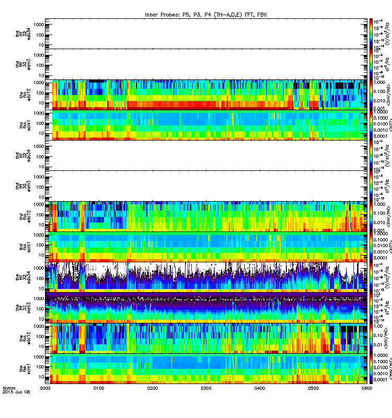
Task: Select the 'thd fff 32 edc34' y-axis label
Action: point(23,155)
